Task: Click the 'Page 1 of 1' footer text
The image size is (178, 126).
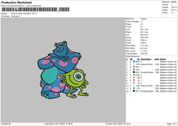Action: [x=172, y=124]
